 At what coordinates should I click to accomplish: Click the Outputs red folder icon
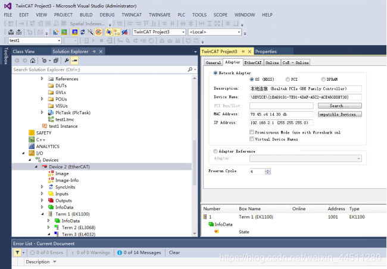click(x=51, y=200)
